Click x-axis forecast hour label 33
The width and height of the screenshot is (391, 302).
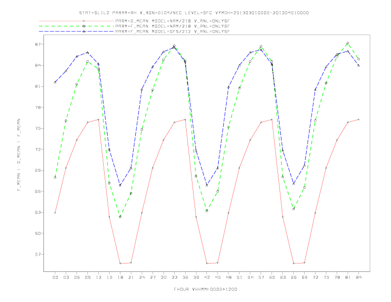point(174,277)
